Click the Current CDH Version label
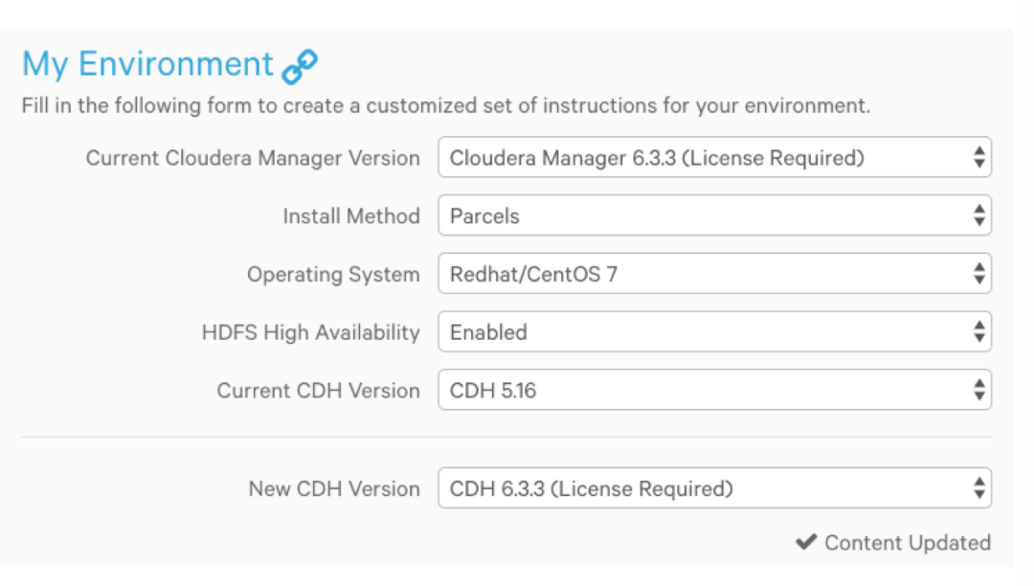Screen dimensions: 1034x586 (x=318, y=391)
